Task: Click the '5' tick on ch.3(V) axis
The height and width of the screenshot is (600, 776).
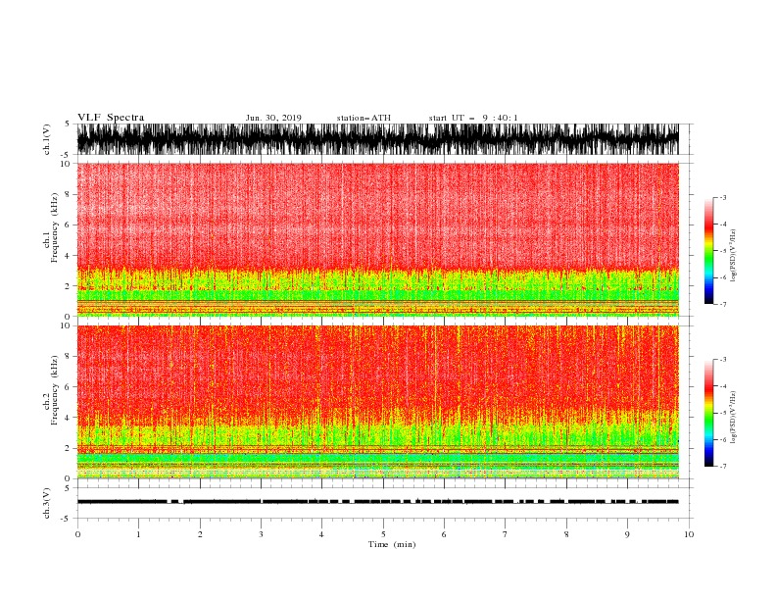Action: (68, 488)
